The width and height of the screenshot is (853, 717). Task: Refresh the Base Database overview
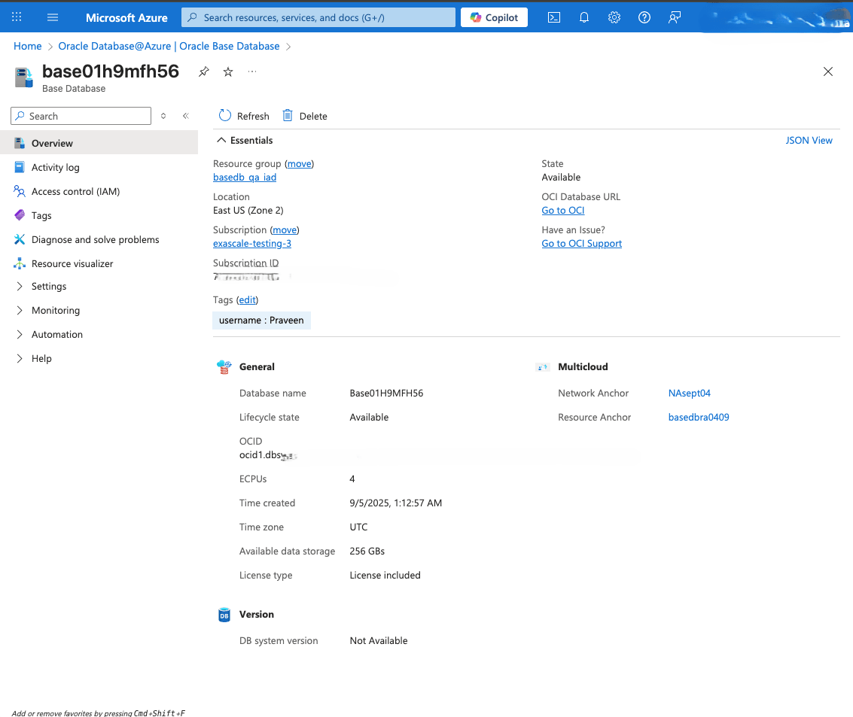pyautogui.click(x=243, y=115)
